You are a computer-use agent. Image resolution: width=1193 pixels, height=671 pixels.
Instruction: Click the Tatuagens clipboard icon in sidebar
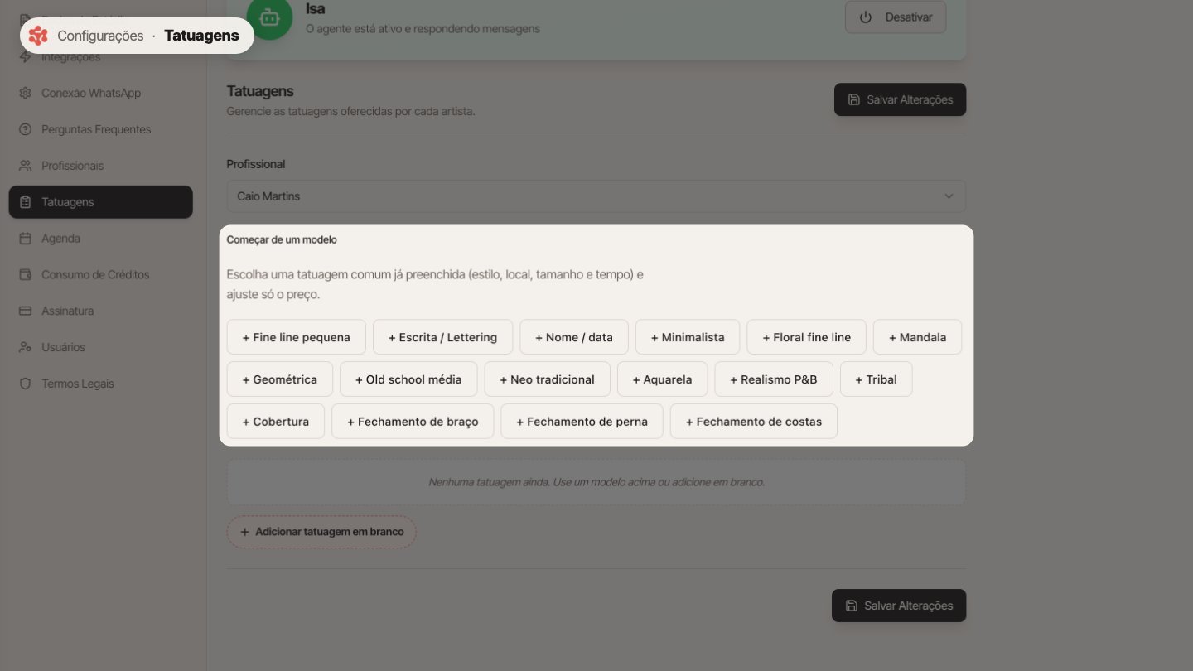tap(25, 202)
